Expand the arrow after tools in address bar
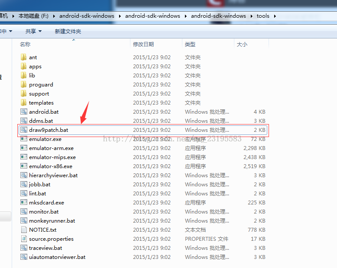The height and width of the screenshot is (268, 337). pos(275,16)
